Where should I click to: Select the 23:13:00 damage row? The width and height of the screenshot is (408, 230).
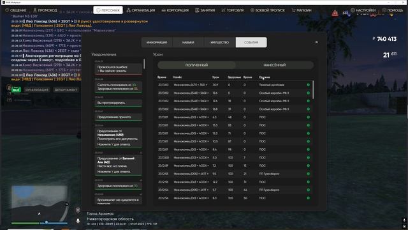pyautogui.click(x=235, y=158)
